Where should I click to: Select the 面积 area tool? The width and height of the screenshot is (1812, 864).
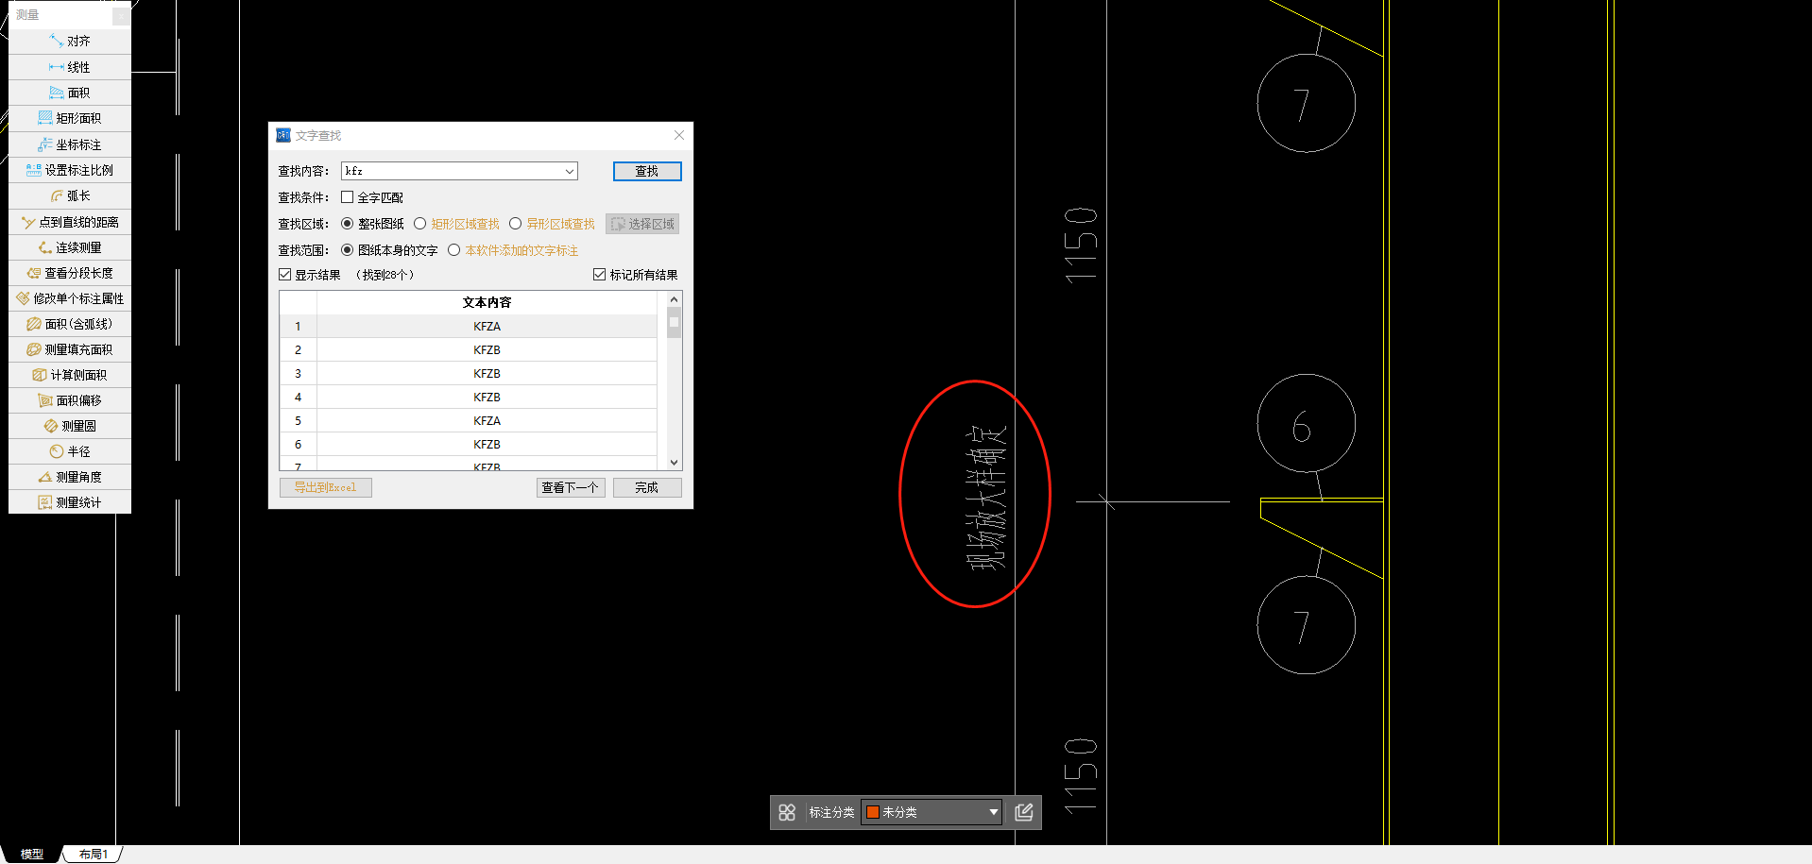(70, 93)
